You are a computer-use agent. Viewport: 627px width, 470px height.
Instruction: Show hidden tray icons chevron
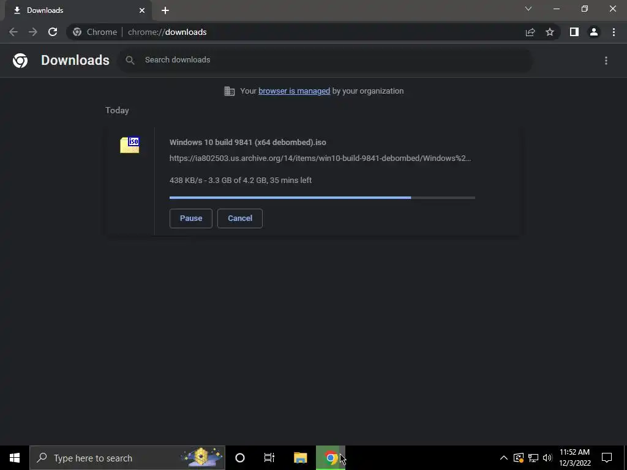tap(504, 458)
